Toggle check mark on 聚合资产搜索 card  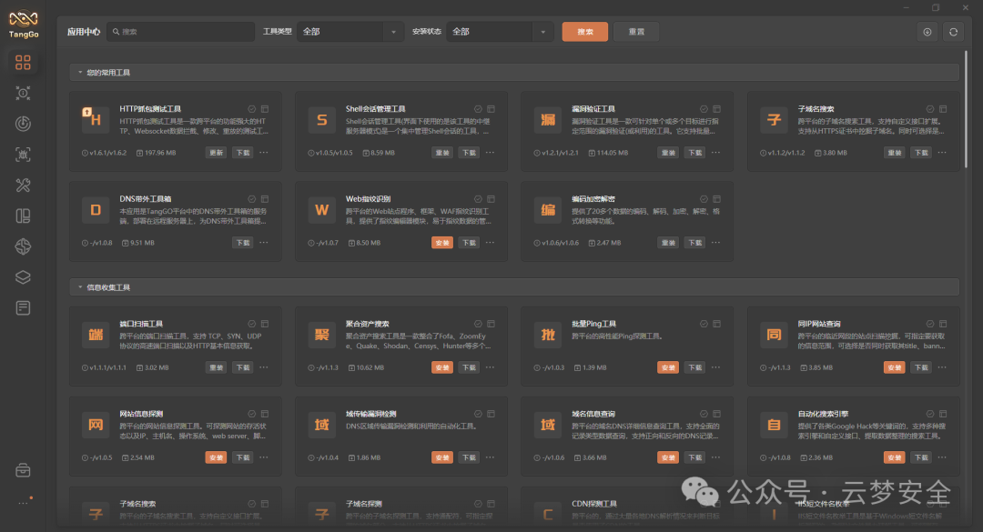point(478,324)
